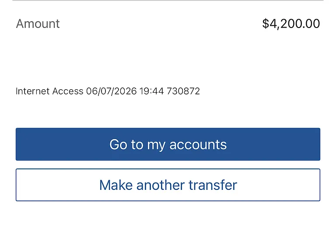
Task: Click the time stamp 19:44
Action: click(x=151, y=91)
